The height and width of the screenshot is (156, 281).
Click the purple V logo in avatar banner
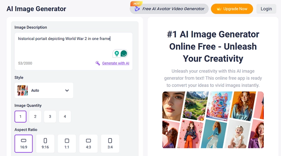[x=137, y=9]
